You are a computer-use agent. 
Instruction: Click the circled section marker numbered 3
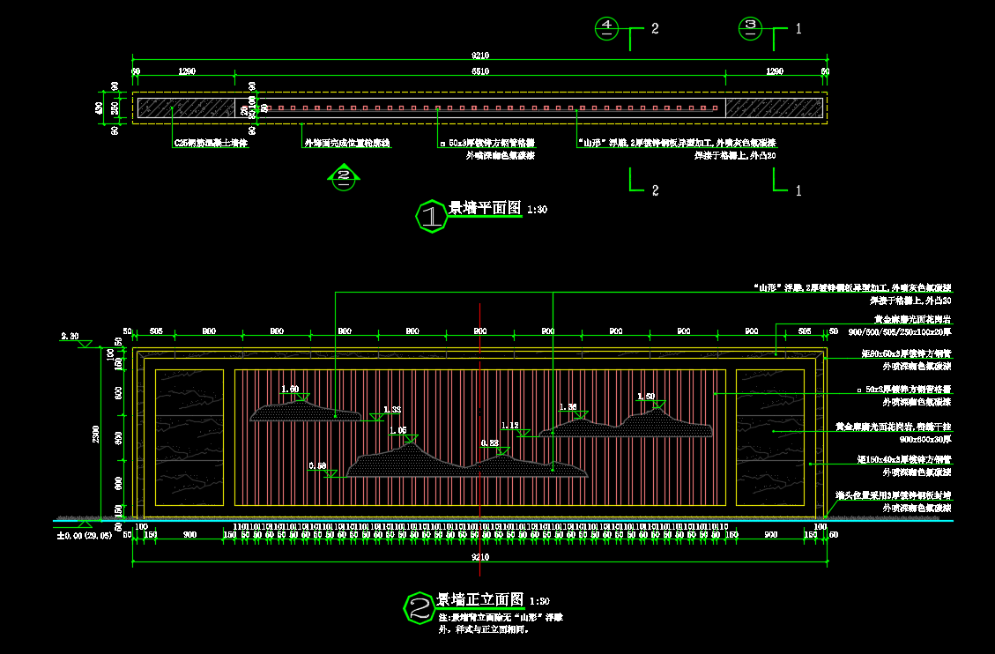751,28
